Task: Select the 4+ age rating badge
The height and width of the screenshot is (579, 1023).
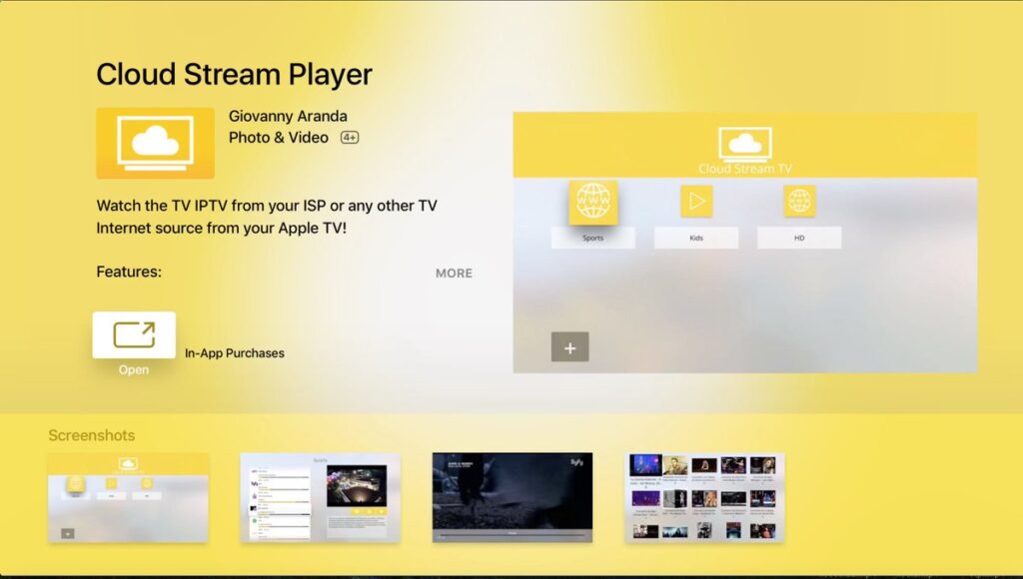Action: [x=350, y=138]
